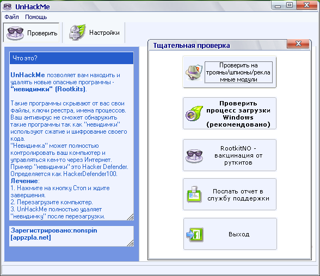Screen dimensions: 320x276
Task: Click Послать отчет в службу поддержки
Action: pyautogui.click(x=230, y=195)
